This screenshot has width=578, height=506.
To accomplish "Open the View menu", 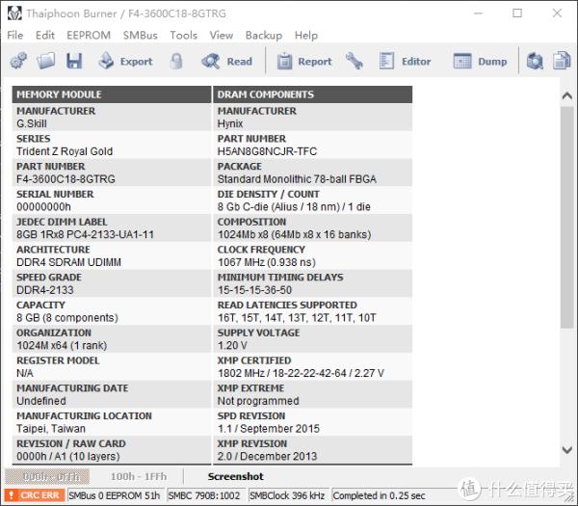I will point(222,35).
